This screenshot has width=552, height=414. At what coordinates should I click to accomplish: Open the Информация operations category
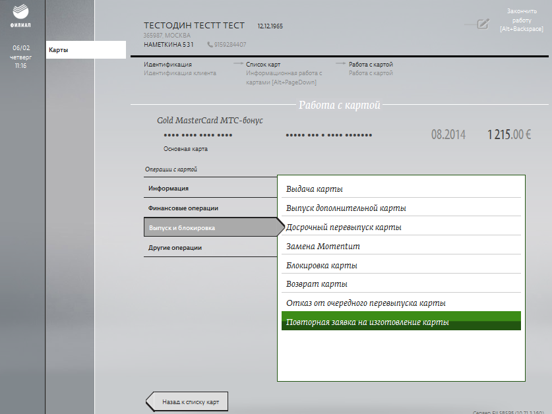pos(210,189)
